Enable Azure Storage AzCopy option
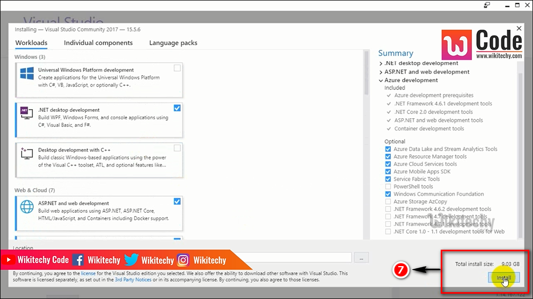The width and height of the screenshot is (533, 299). (388, 201)
